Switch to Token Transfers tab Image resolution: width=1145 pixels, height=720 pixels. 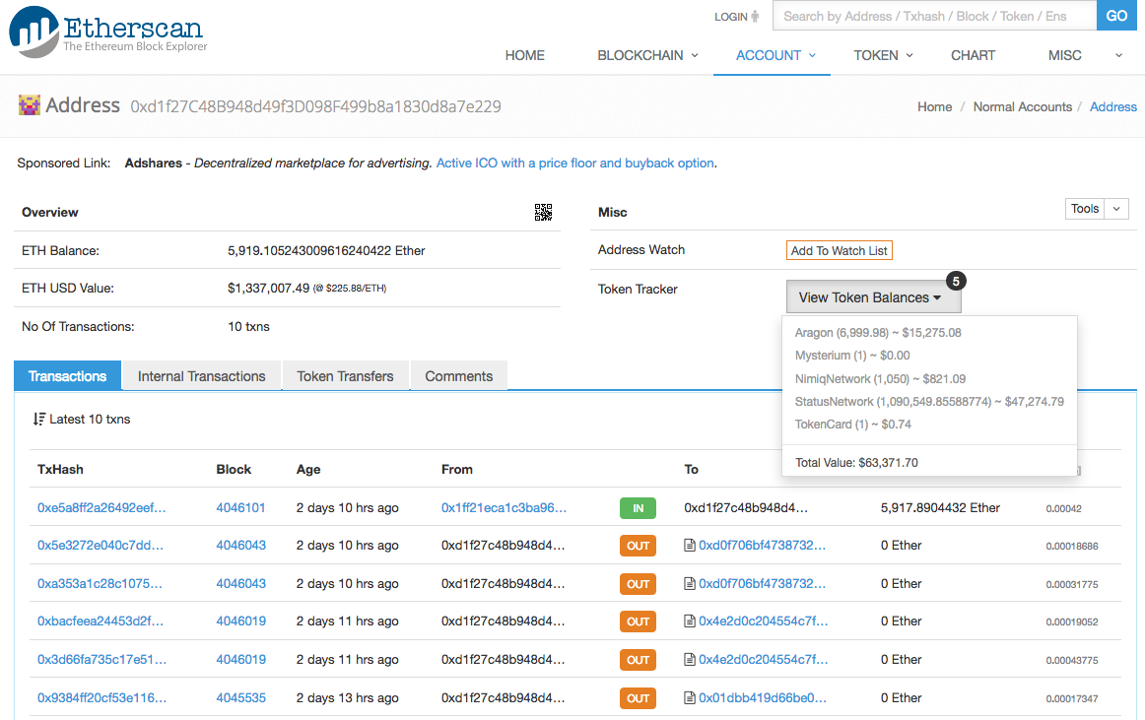tap(345, 376)
